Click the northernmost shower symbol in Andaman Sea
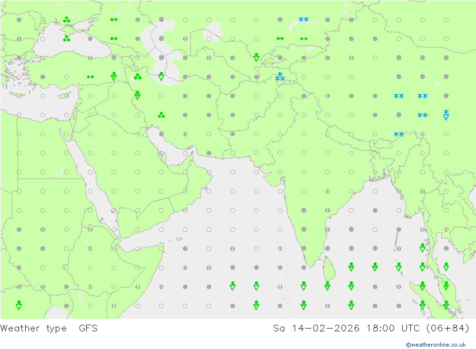Image resolution: width=476 pixels, height=349 pixels. click(x=422, y=248)
